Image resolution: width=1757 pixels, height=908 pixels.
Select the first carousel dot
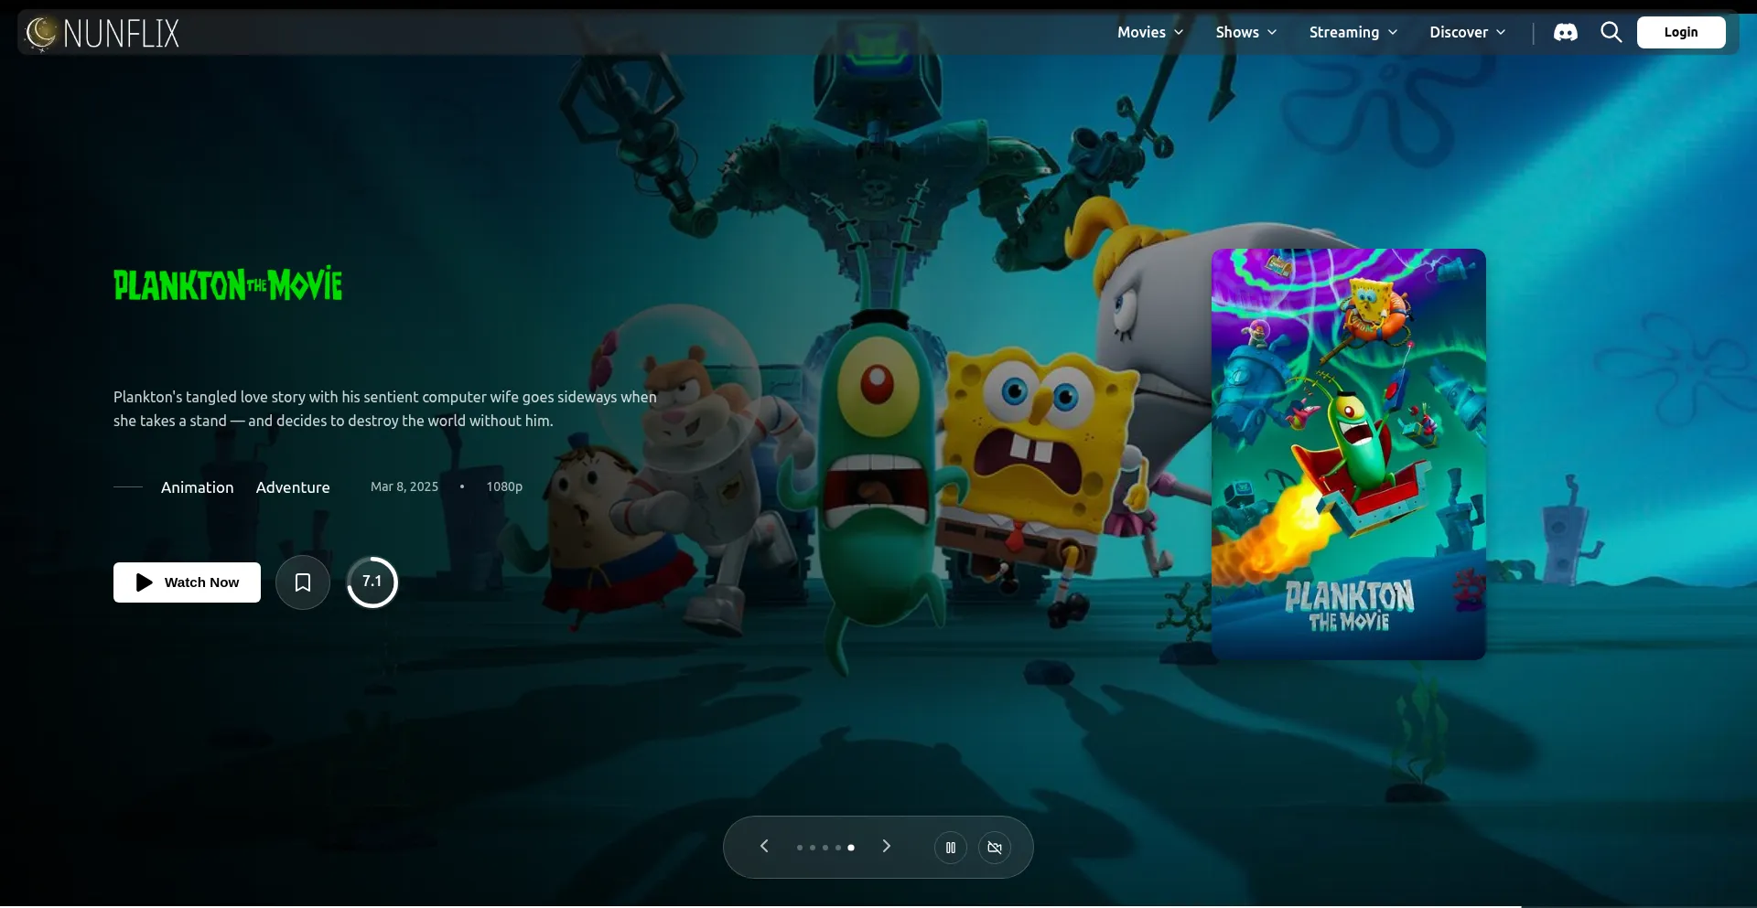[800, 848]
